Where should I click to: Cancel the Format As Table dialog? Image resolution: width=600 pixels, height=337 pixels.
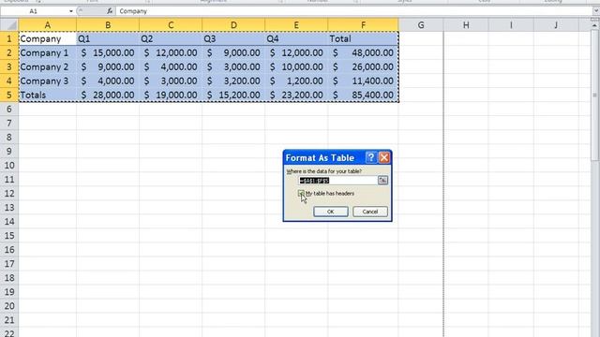tap(370, 212)
